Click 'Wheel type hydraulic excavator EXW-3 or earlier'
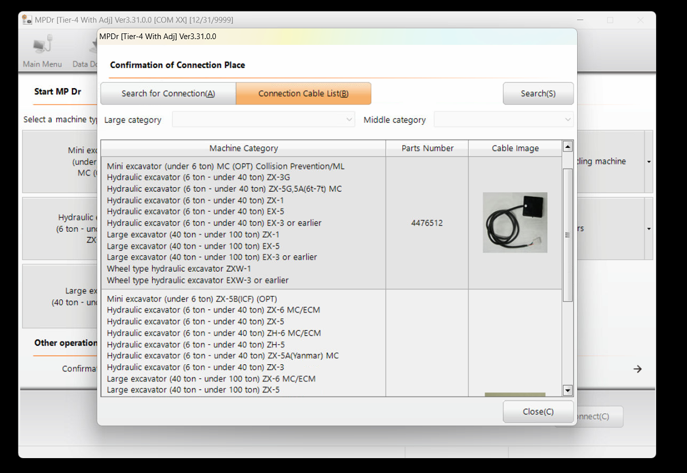 click(x=197, y=280)
